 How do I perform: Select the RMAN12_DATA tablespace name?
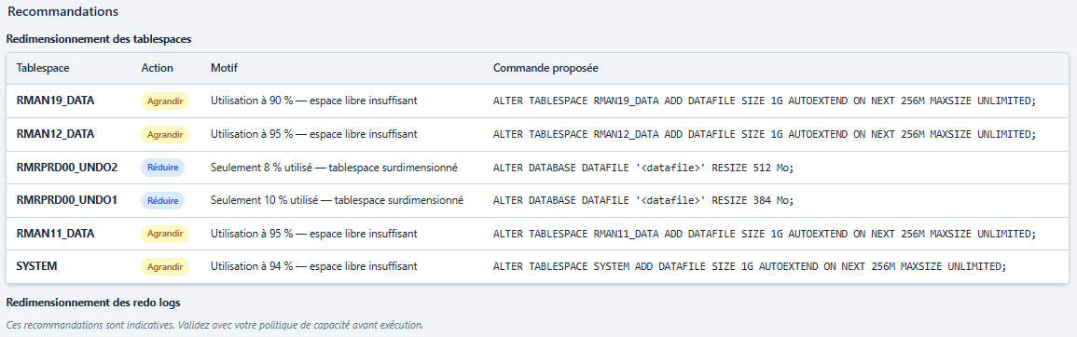click(x=56, y=134)
